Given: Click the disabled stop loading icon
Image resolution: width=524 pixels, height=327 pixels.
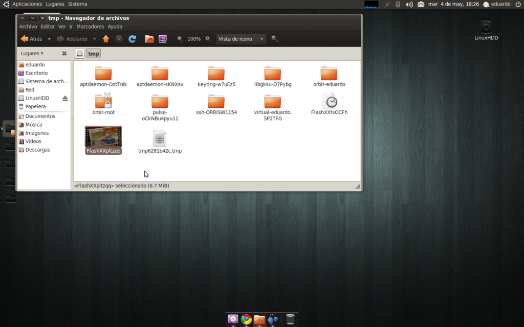Looking at the screenshot, I should point(119,39).
